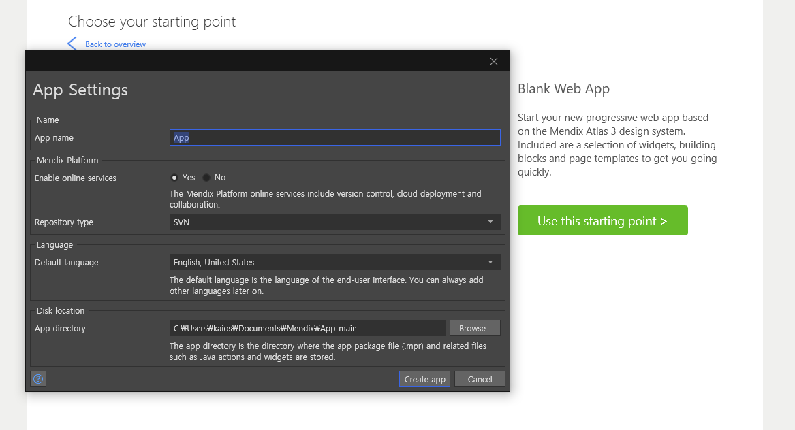This screenshot has width=795, height=430.
Task: Open the help icon in App Settings
Action: point(38,379)
